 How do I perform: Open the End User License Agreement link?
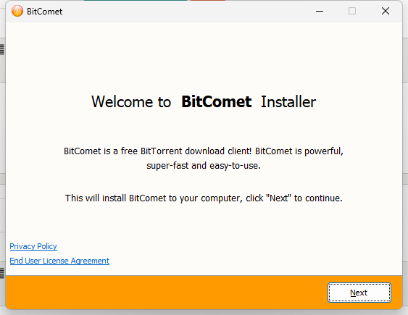click(59, 261)
